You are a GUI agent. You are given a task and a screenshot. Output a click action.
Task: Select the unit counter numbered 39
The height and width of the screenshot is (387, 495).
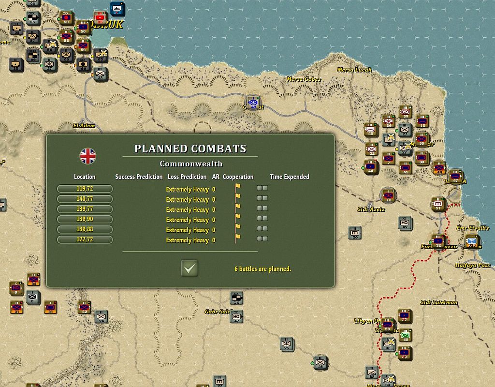[406, 112]
